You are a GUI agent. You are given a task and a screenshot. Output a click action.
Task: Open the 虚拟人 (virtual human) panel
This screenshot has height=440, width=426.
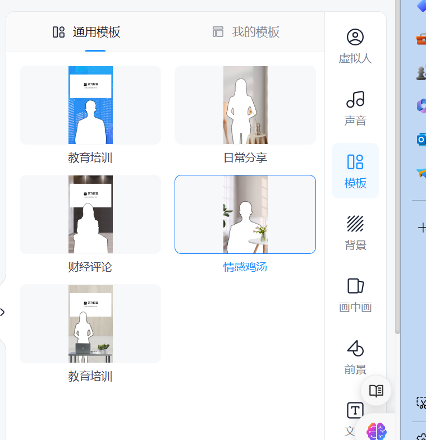(x=355, y=46)
